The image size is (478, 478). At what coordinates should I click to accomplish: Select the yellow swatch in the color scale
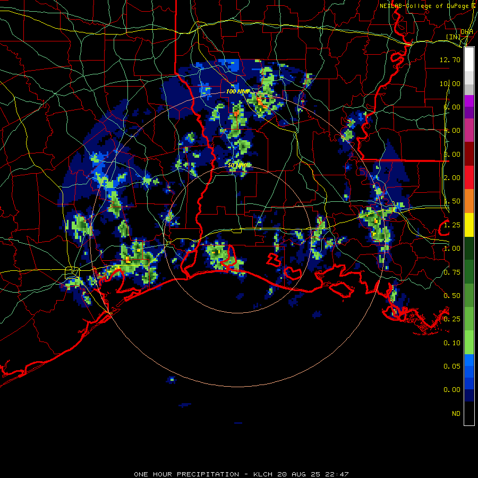[x=469, y=225]
